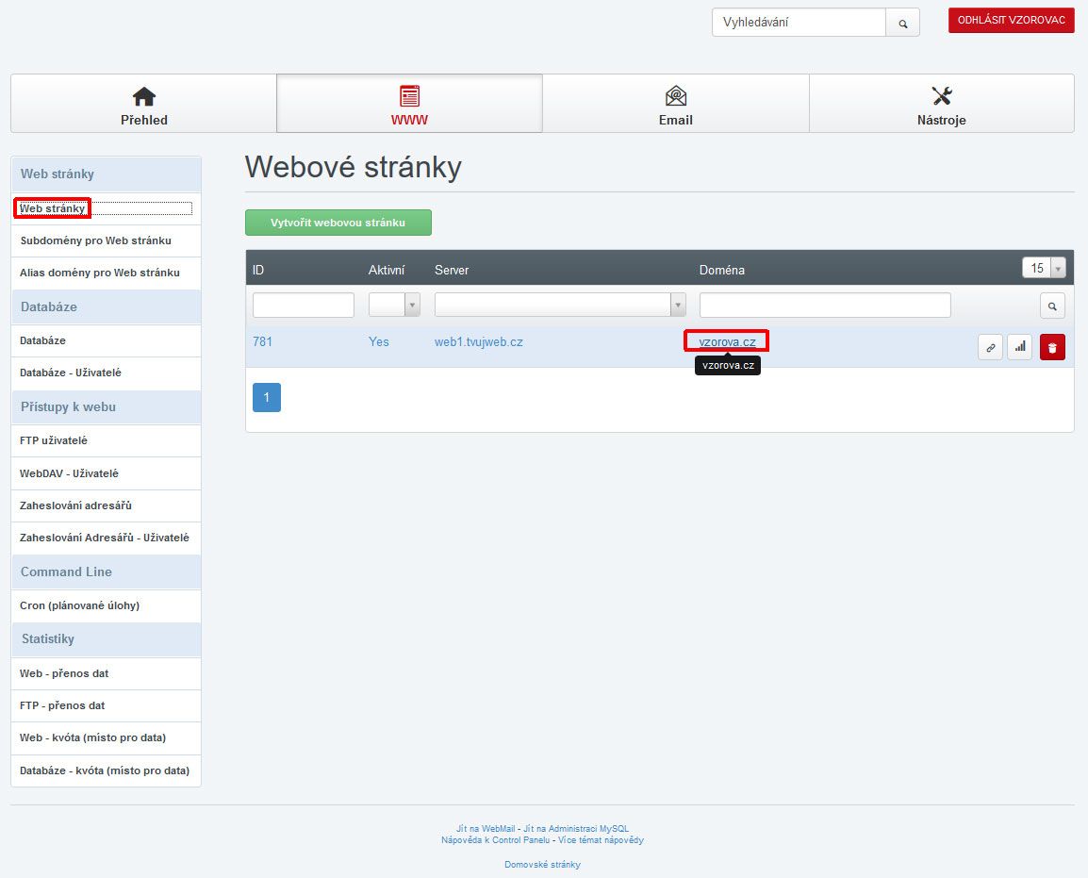Click Vytvořit webovou stránku button
1088x878 pixels.
click(x=338, y=223)
